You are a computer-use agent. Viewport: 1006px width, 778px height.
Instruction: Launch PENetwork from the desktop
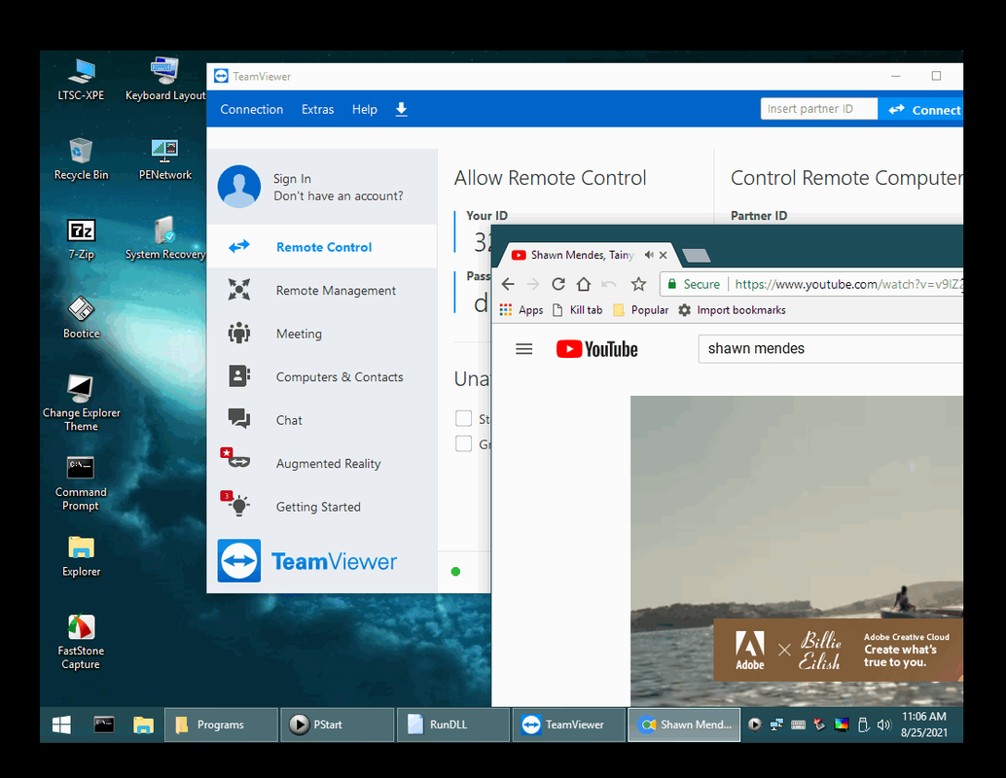coord(164,159)
